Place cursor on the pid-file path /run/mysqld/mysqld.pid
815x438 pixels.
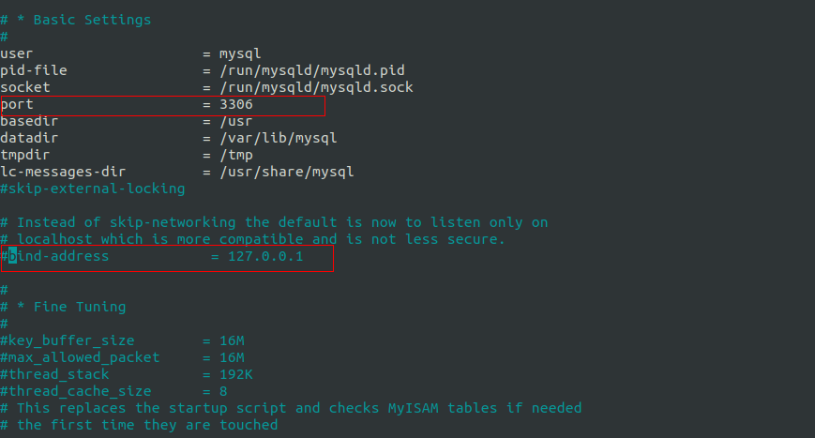(312, 70)
